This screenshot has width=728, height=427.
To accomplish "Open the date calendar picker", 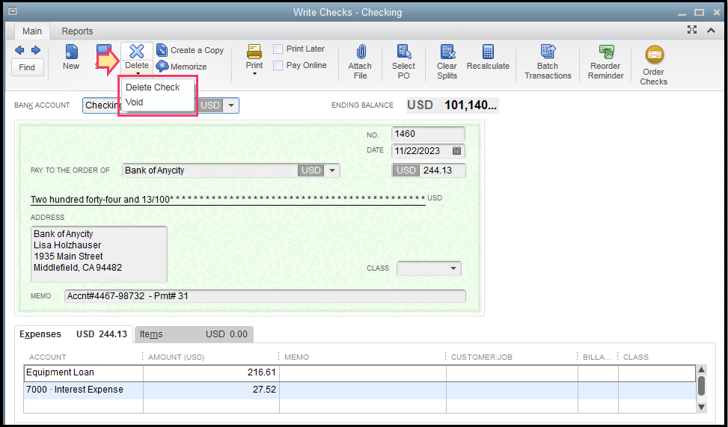I will [x=456, y=150].
